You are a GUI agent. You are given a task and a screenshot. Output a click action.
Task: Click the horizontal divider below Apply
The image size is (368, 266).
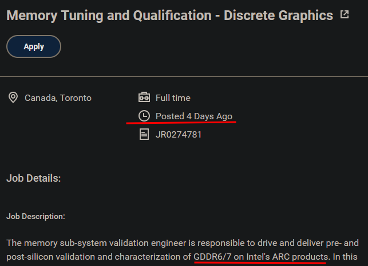coord(184,76)
